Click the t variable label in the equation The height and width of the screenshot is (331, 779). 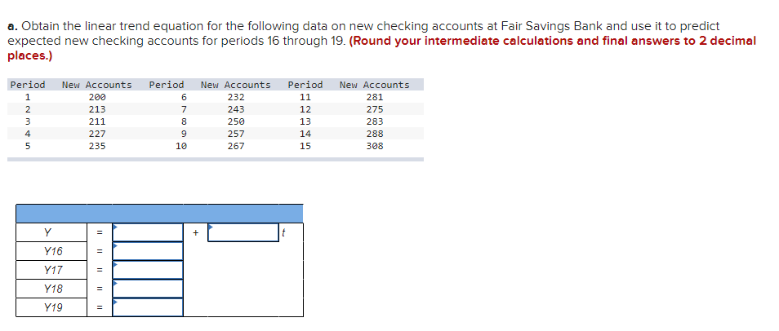pyautogui.click(x=283, y=232)
